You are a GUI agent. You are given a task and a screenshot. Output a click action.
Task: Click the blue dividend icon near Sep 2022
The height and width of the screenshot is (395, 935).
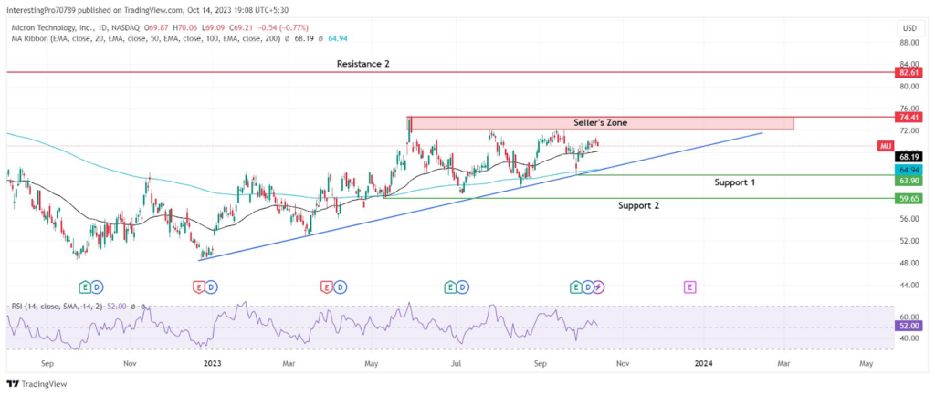(x=98, y=287)
